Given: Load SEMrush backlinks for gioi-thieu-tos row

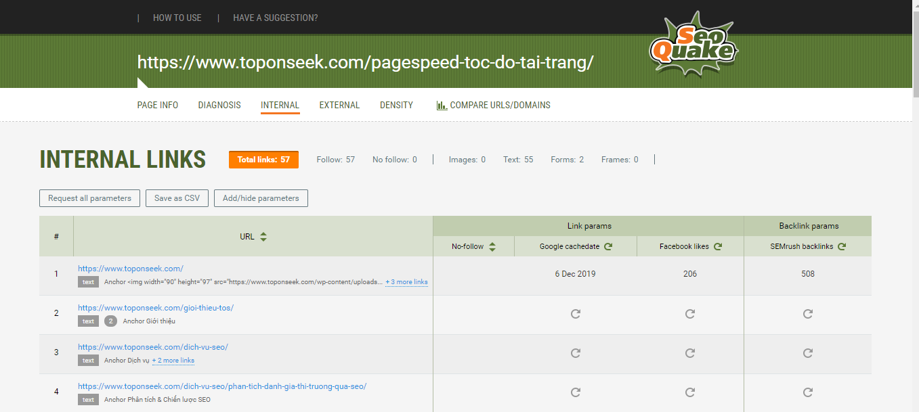Looking at the screenshot, I should 807,314.
